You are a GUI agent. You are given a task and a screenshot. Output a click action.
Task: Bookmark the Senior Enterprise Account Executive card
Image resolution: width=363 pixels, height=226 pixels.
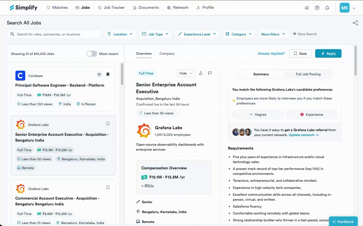point(108,123)
